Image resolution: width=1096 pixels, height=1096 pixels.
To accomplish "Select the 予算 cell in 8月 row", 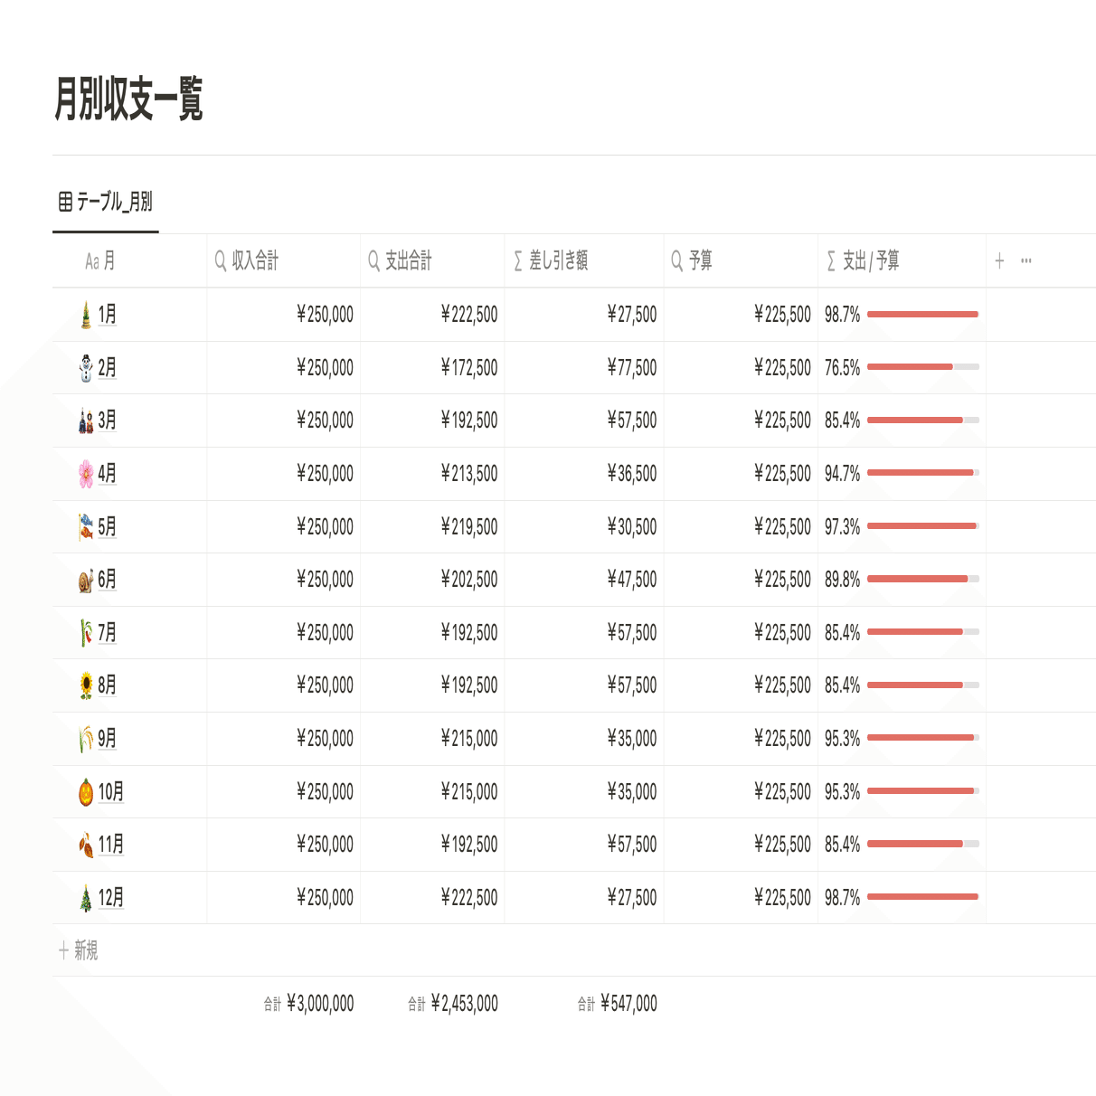I will point(741,685).
